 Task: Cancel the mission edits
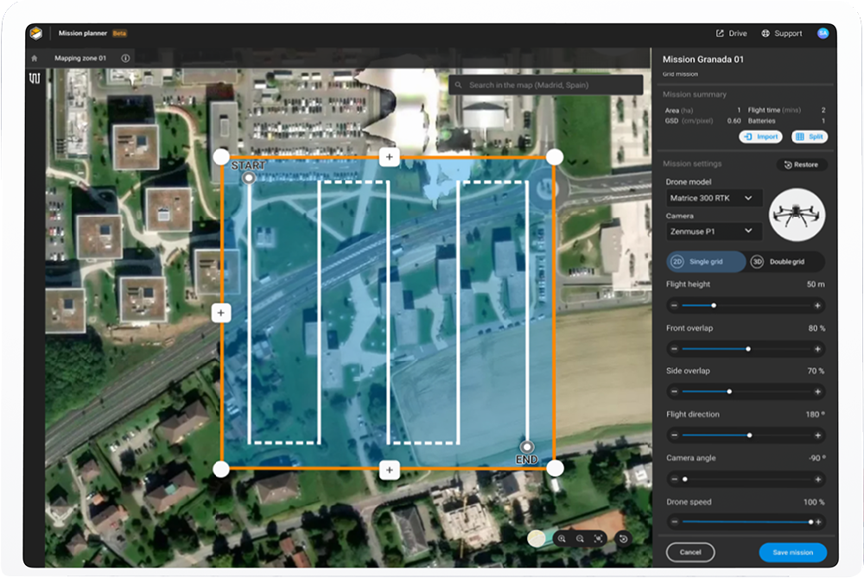(x=690, y=552)
